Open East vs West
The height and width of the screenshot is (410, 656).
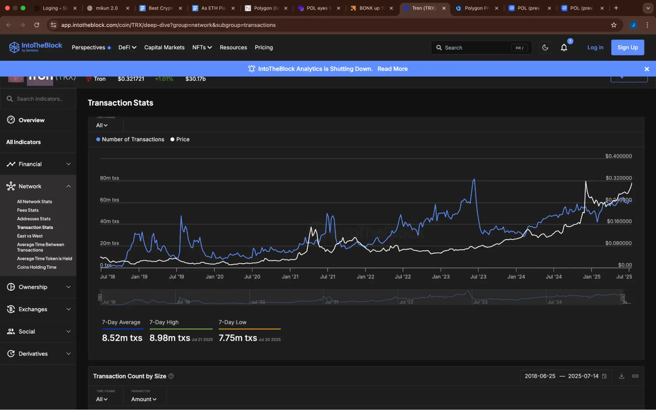click(30, 236)
